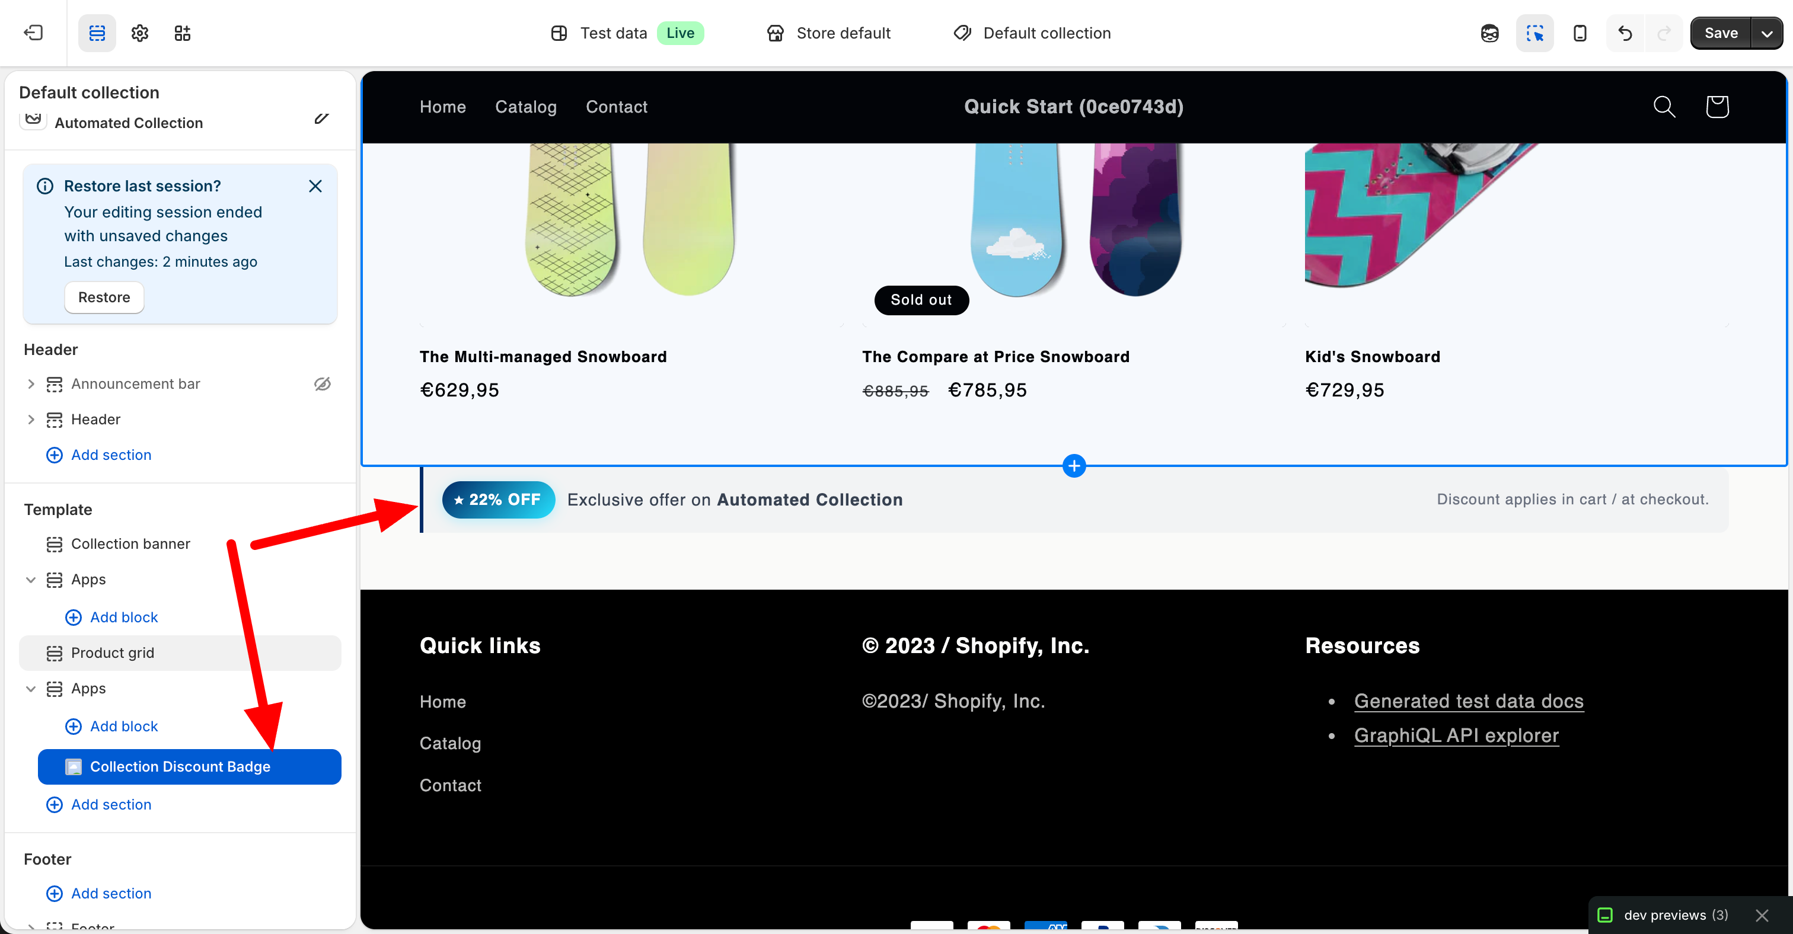Undo the last change
This screenshot has height=934, width=1793.
coord(1625,33)
